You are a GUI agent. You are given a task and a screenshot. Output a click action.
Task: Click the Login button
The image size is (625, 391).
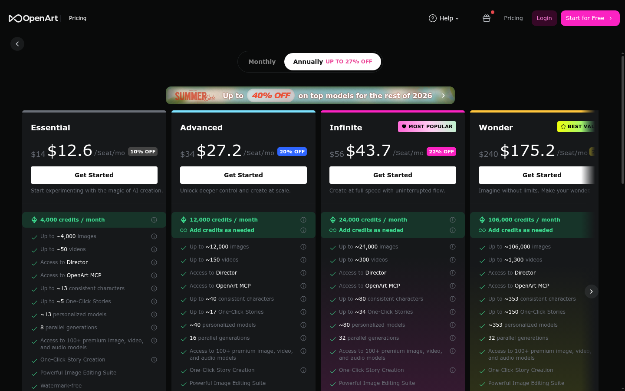pyautogui.click(x=544, y=18)
